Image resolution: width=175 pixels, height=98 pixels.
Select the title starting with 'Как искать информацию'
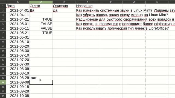pos(126,24)
